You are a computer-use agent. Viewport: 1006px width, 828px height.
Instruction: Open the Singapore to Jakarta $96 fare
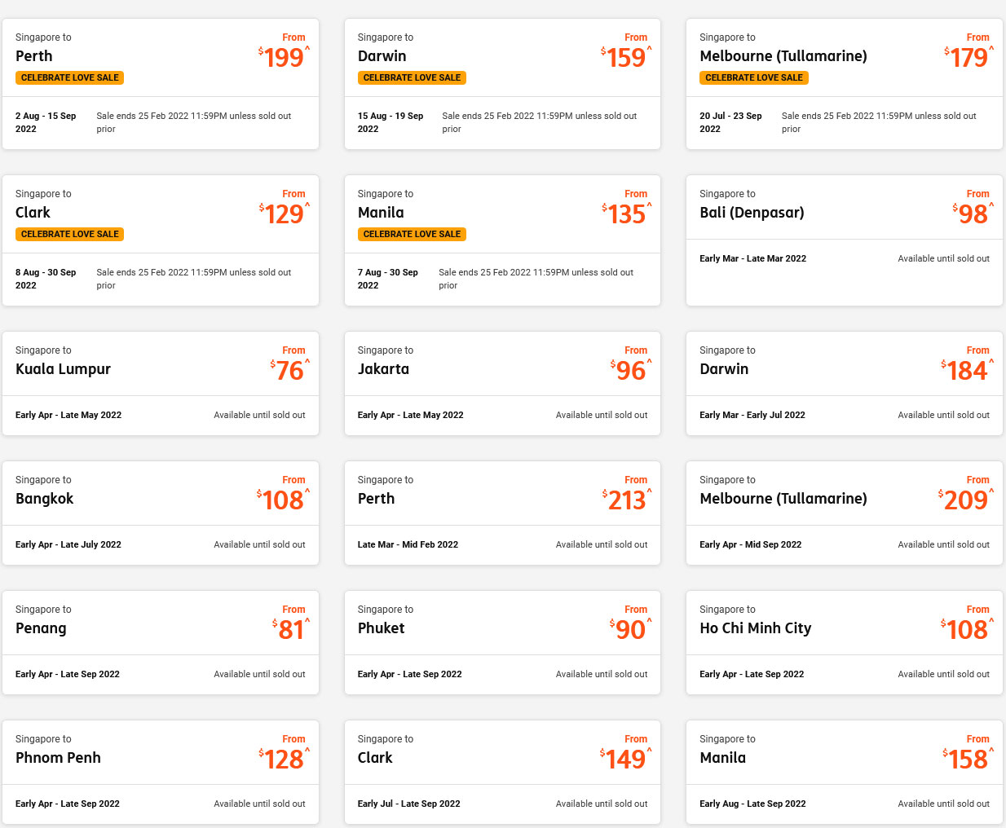click(x=502, y=383)
